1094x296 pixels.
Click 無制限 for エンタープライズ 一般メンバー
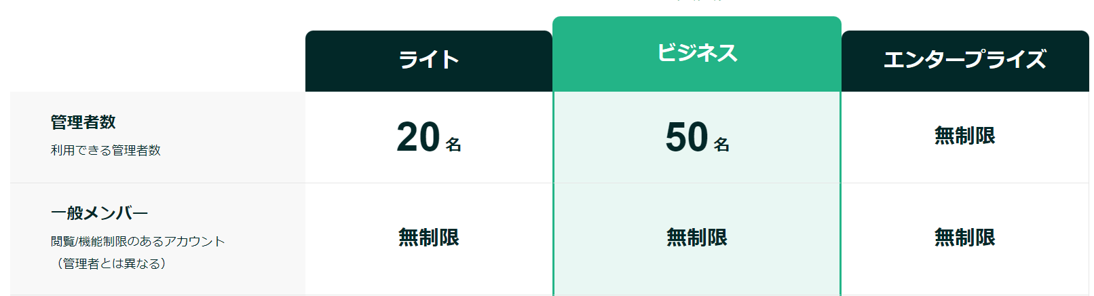(964, 238)
